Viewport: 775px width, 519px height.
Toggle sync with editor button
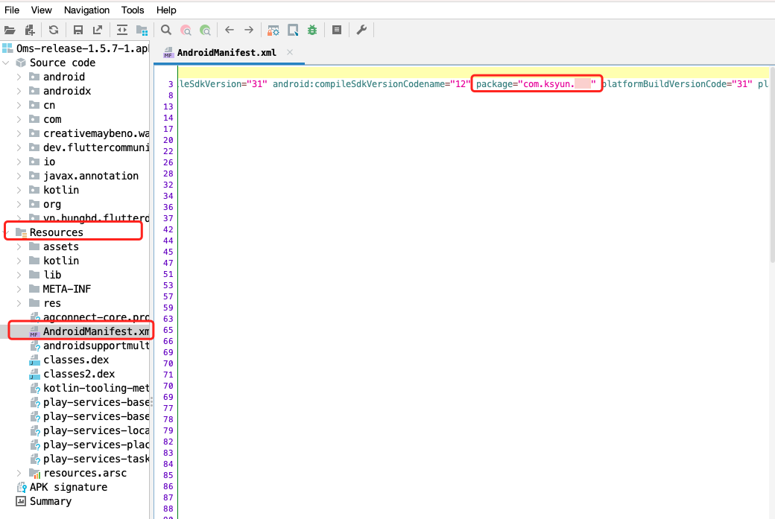121,30
